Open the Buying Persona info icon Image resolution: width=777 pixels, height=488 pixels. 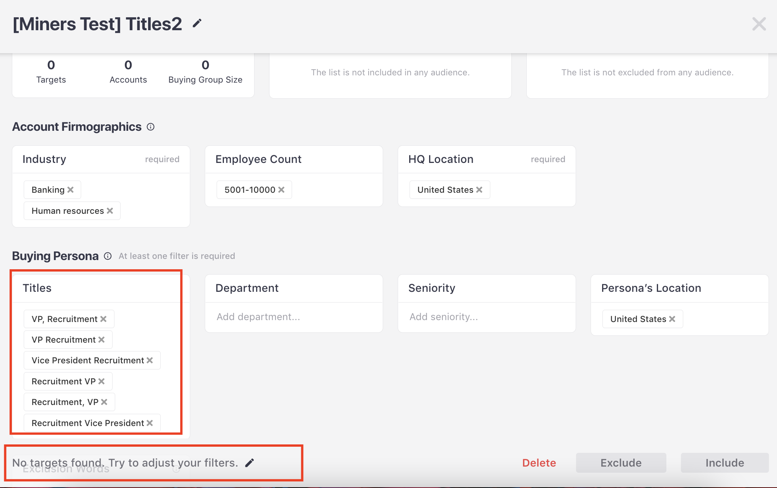tap(108, 256)
